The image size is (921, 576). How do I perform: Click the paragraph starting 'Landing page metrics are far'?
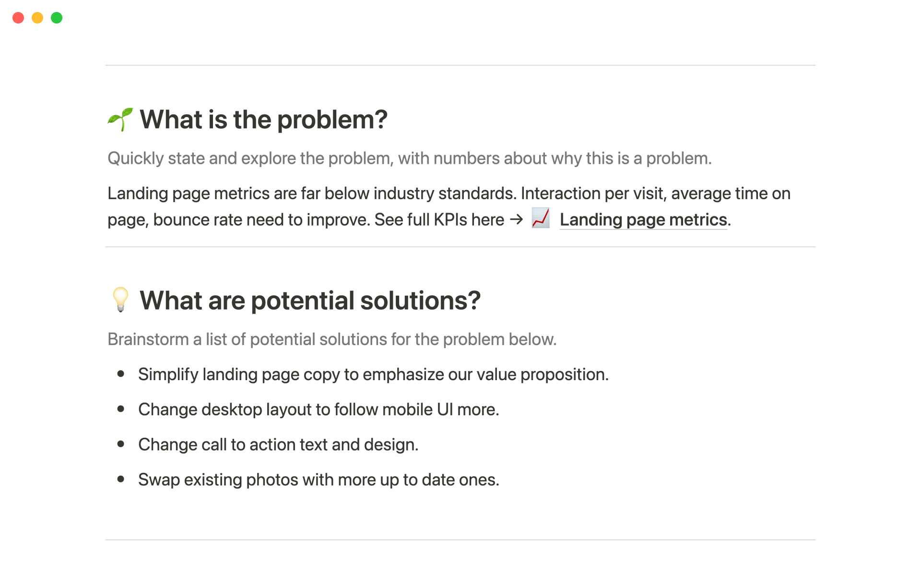click(x=449, y=193)
